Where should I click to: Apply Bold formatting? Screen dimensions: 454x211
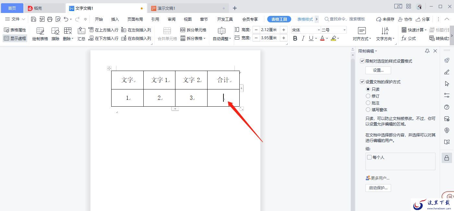coord(295,38)
